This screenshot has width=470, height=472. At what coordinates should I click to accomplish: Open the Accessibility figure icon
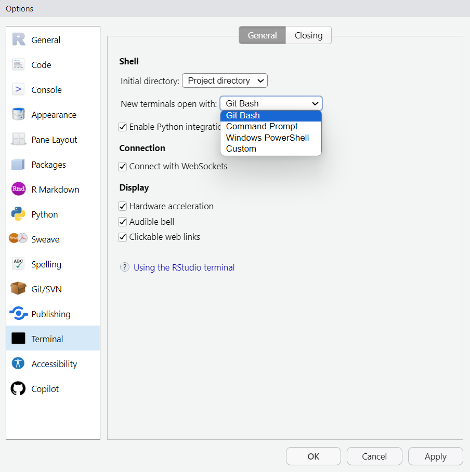pyautogui.click(x=18, y=363)
